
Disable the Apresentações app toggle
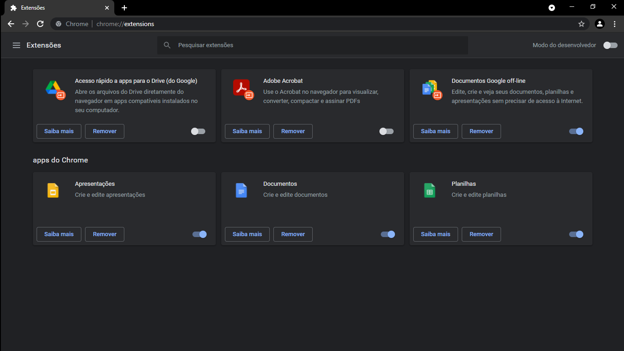pyautogui.click(x=199, y=234)
